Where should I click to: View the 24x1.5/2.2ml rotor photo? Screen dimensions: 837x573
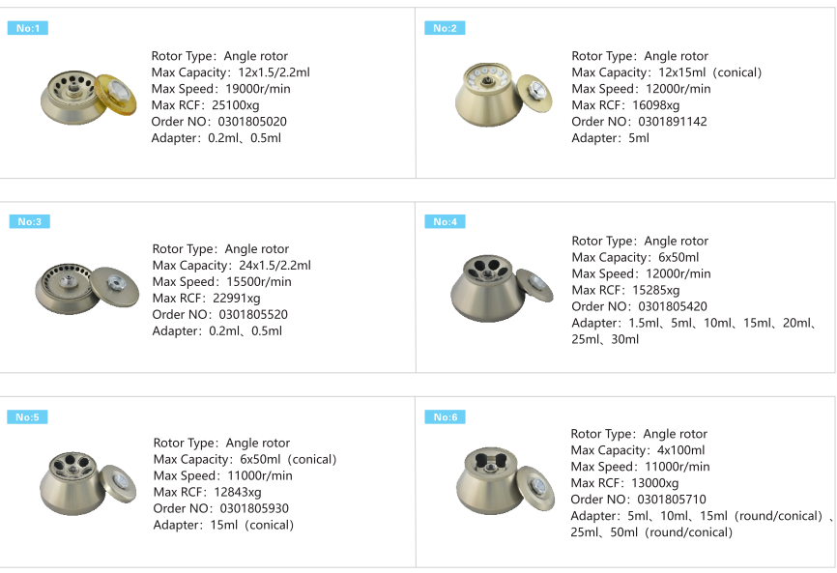87,288
